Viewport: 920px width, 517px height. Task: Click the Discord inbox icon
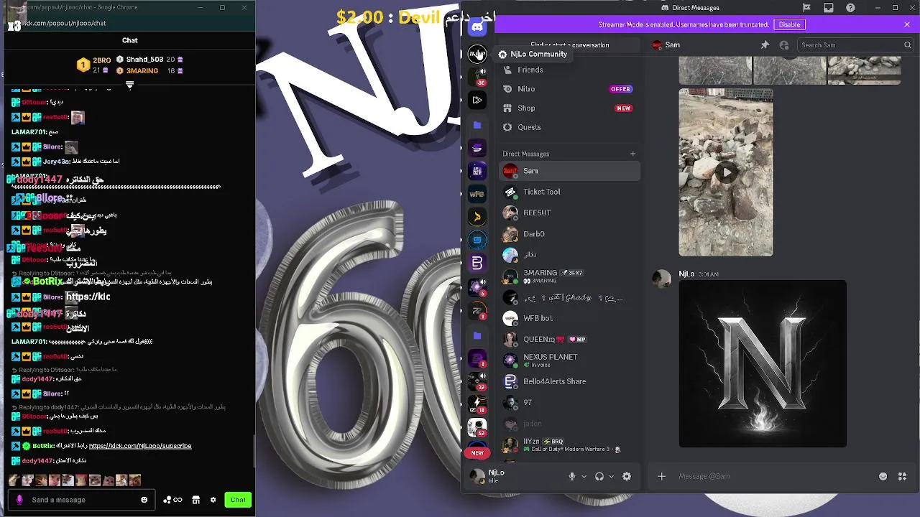(x=829, y=8)
